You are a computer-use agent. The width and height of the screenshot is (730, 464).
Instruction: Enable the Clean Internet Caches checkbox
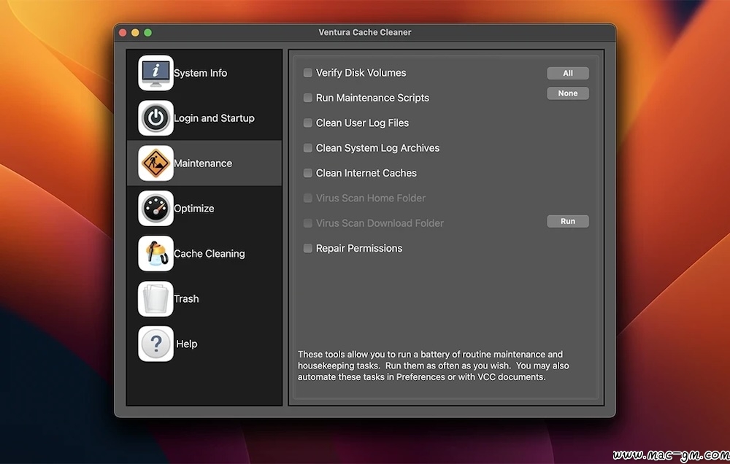(x=308, y=173)
